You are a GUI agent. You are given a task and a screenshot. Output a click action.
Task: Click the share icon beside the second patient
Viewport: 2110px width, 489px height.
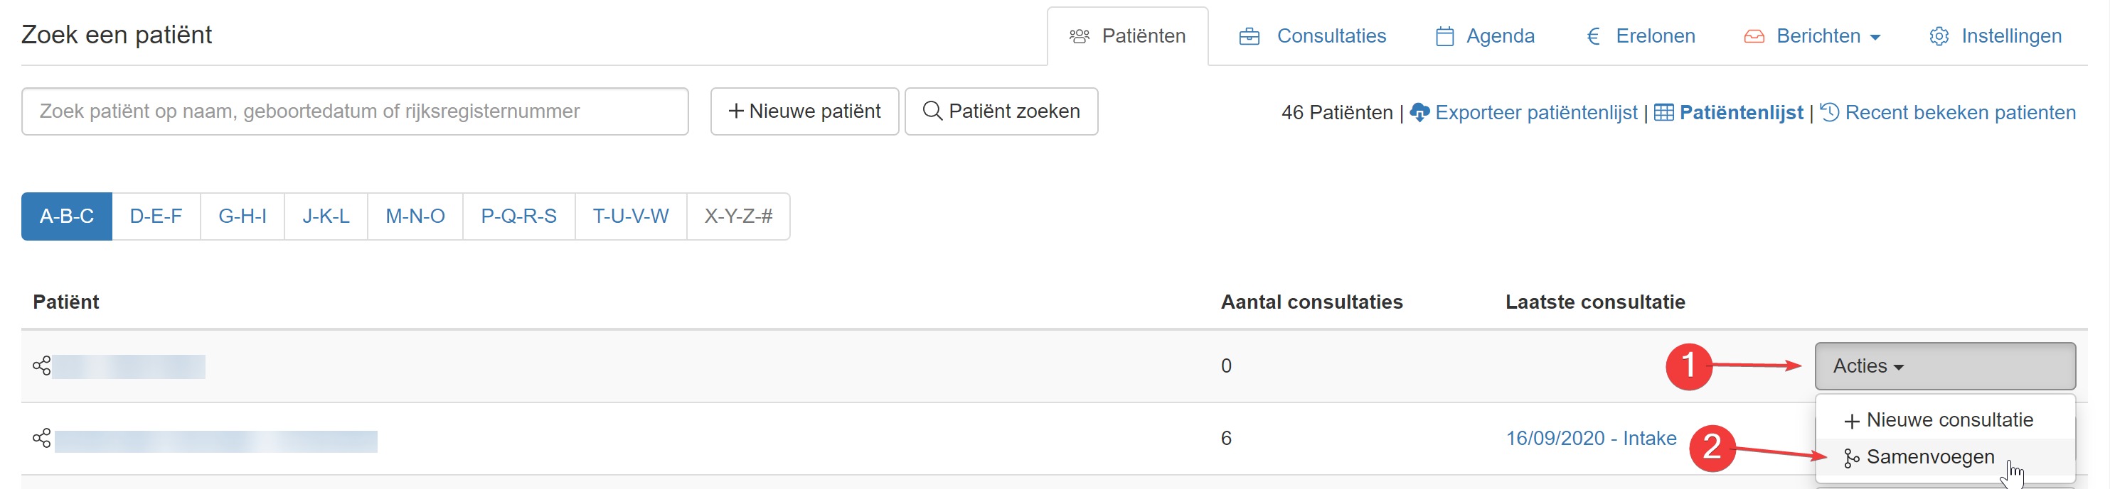click(42, 439)
